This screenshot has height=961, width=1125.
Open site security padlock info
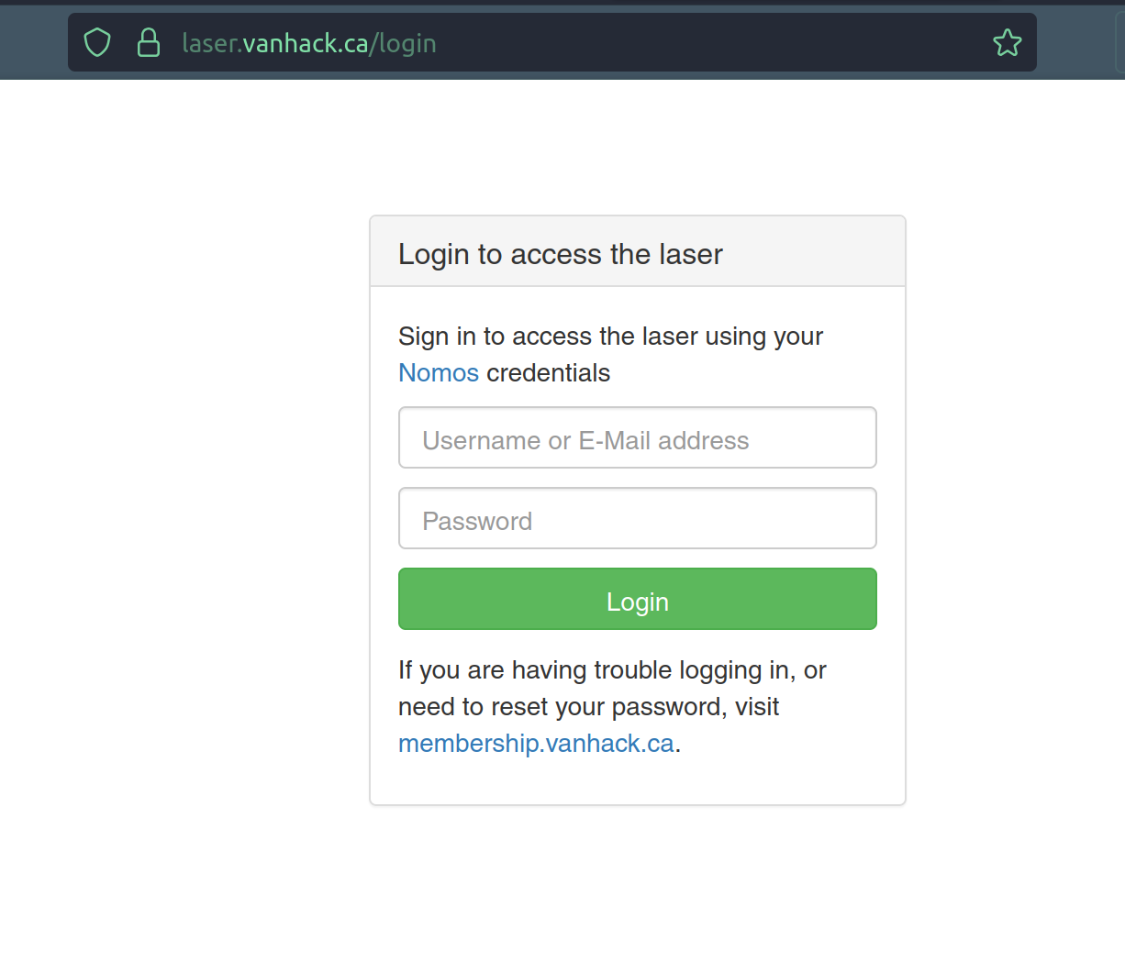click(x=148, y=43)
